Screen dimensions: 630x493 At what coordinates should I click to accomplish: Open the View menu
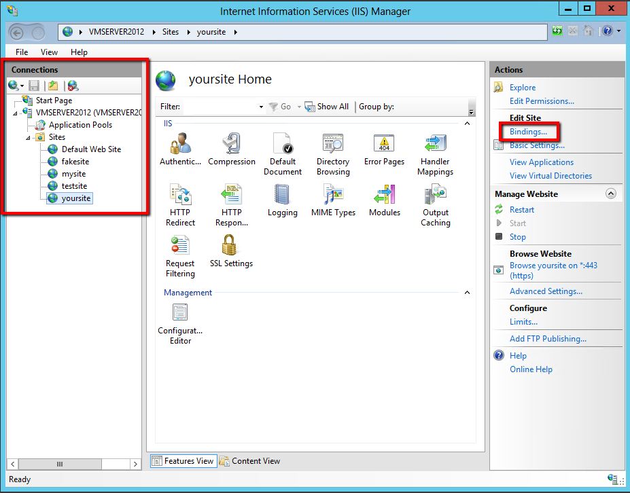point(49,52)
